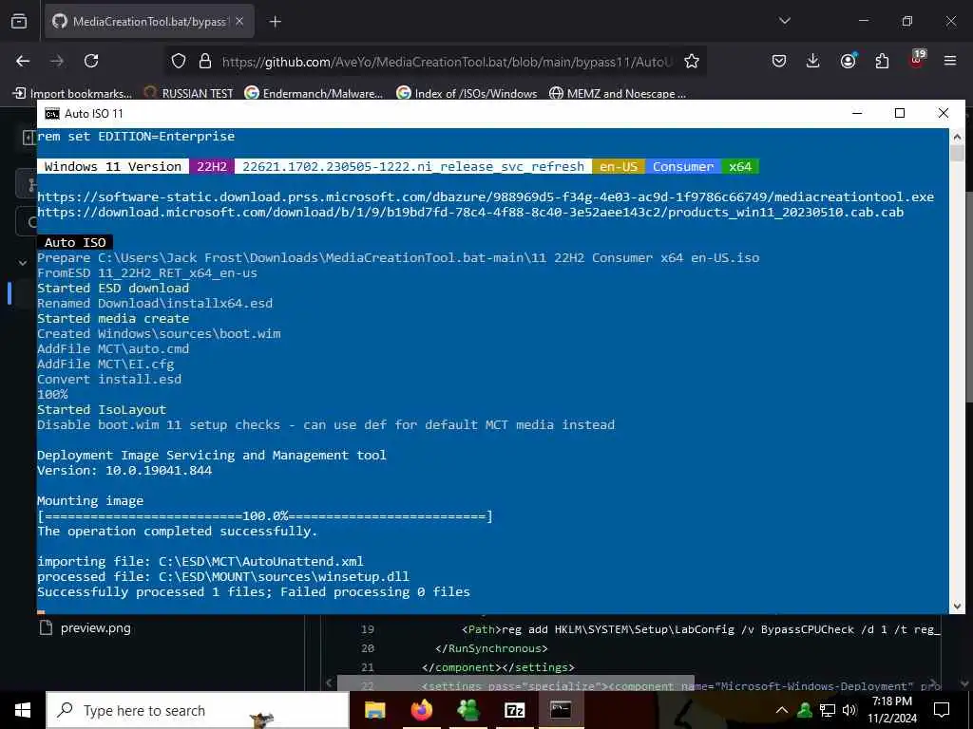Click the 22H2 version label in console
973x729 pixels.
pyautogui.click(x=212, y=167)
